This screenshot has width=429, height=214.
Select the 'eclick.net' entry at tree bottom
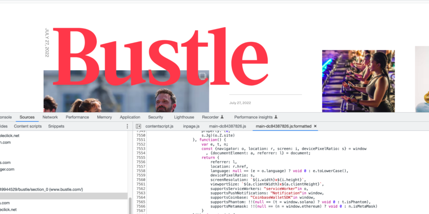pos(8,209)
